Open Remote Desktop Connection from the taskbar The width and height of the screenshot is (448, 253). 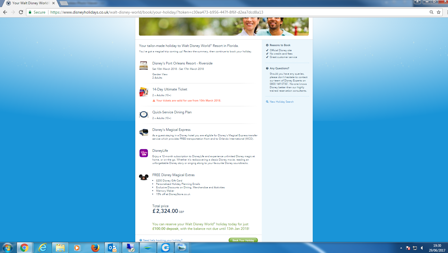130,248
